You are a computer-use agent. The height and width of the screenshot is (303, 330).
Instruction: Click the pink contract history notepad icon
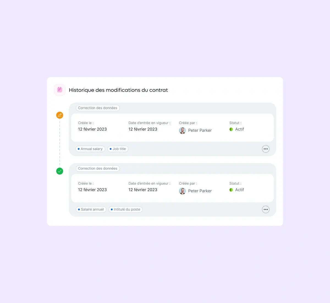click(x=60, y=90)
